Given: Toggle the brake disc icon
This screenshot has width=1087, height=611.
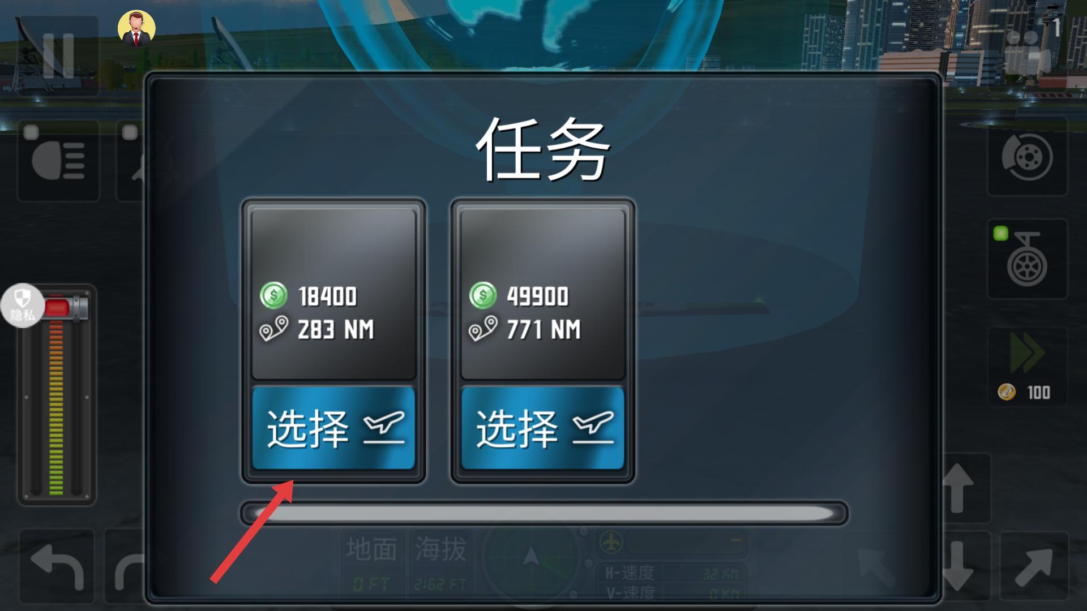Looking at the screenshot, I should coord(1027,157).
